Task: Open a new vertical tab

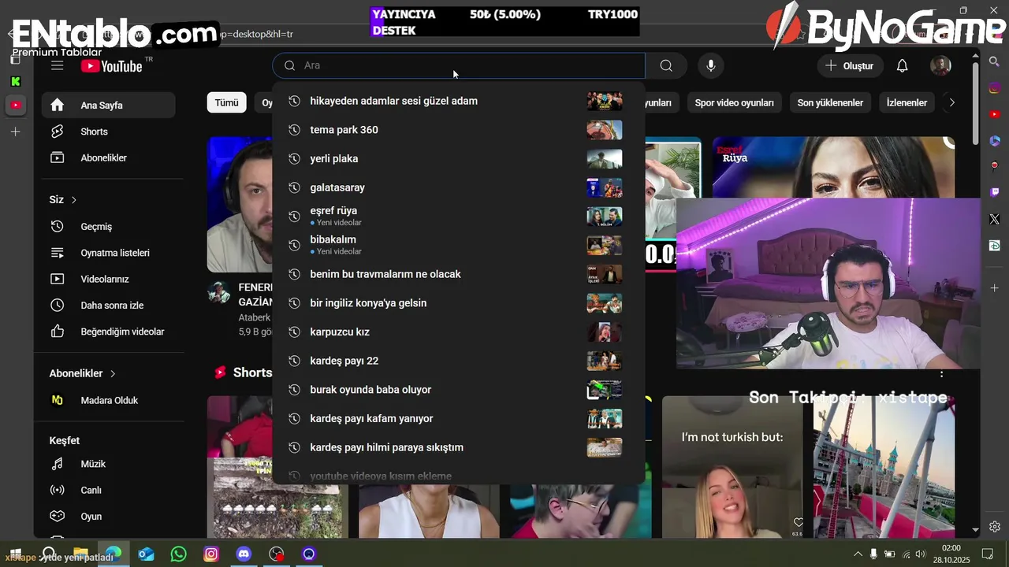Action: tap(16, 132)
